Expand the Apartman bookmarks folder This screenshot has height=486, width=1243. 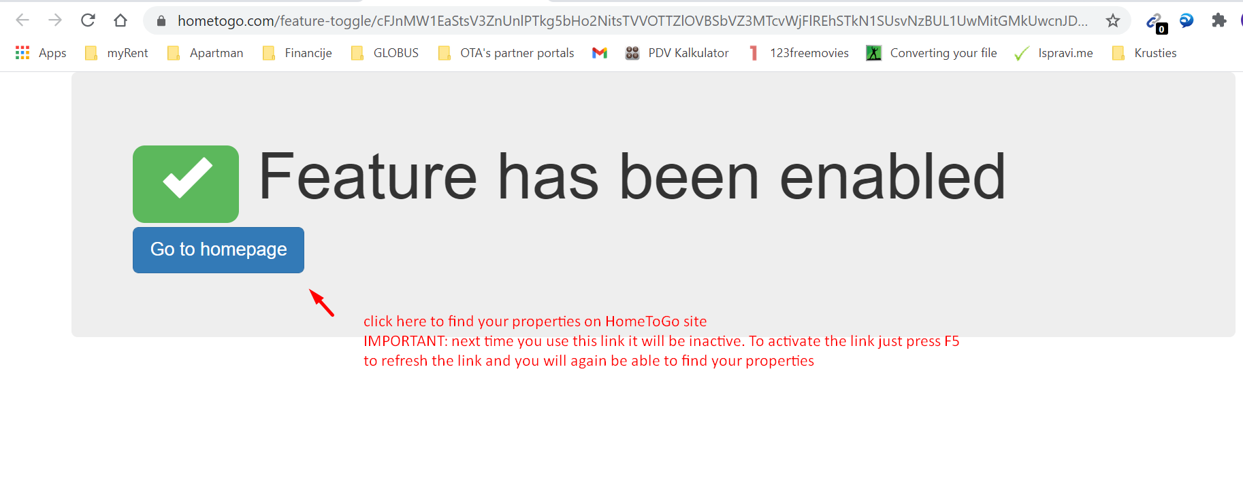click(205, 53)
